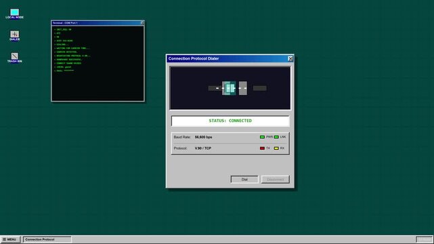
Task: Click the red TX indicator light
Action: point(262,148)
